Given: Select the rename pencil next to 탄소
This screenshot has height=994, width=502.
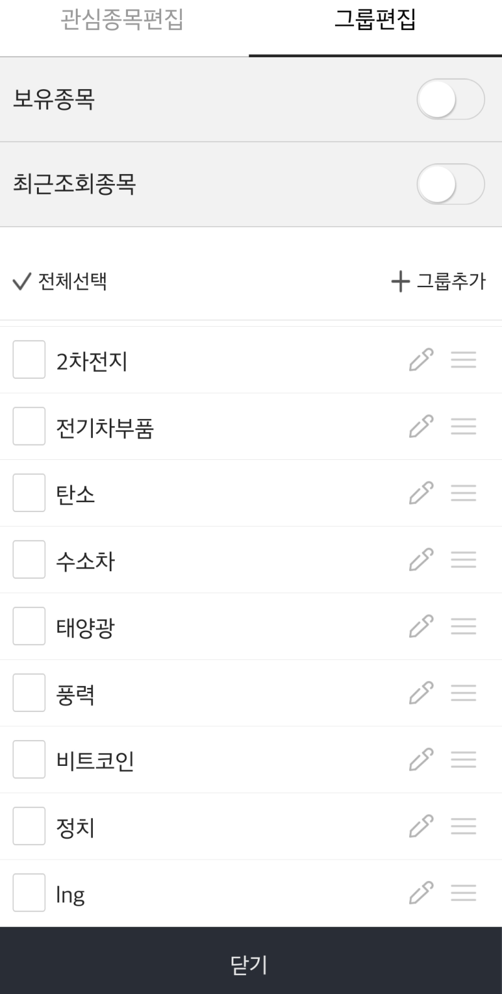Looking at the screenshot, I should click(420, 493).
